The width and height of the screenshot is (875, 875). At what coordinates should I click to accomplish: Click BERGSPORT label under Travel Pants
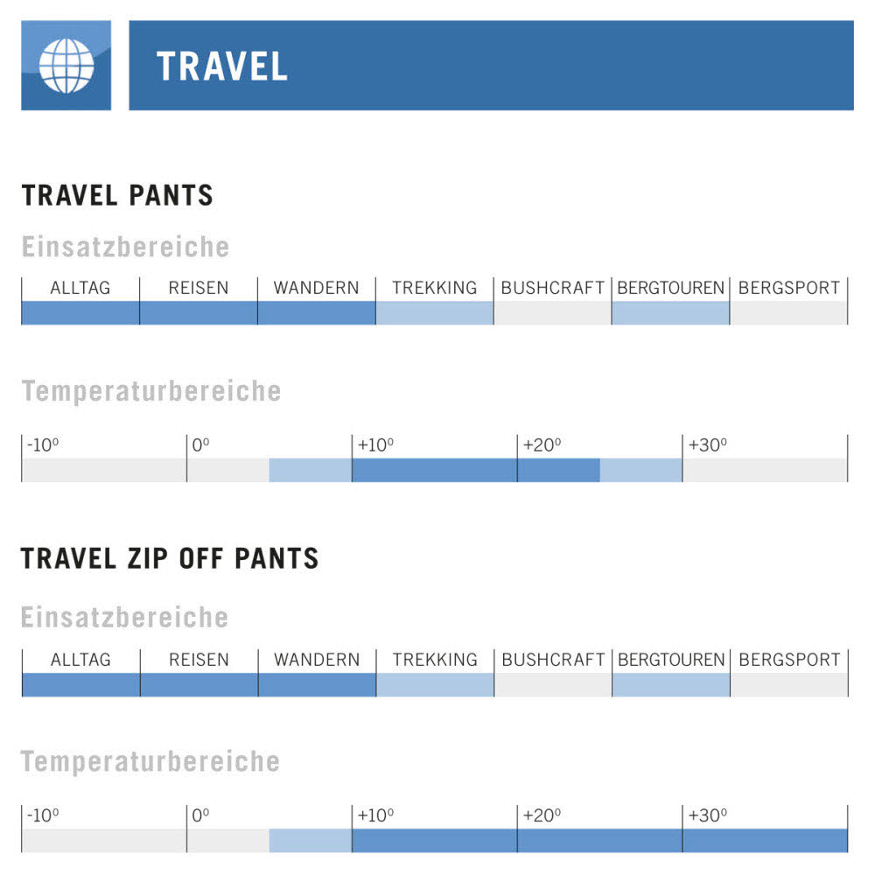click(788, 288)
